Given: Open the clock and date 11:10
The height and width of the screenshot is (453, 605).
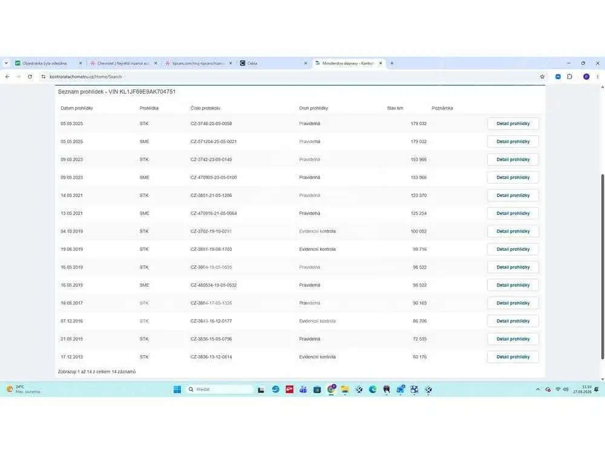Looking at the screenshot, I should [582, 390].
